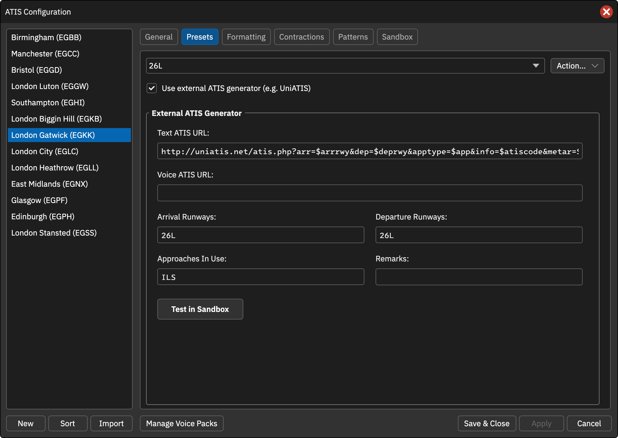The image size is (618, 438).
Task: Click the Test in Sandbox button
Action: 200,309
